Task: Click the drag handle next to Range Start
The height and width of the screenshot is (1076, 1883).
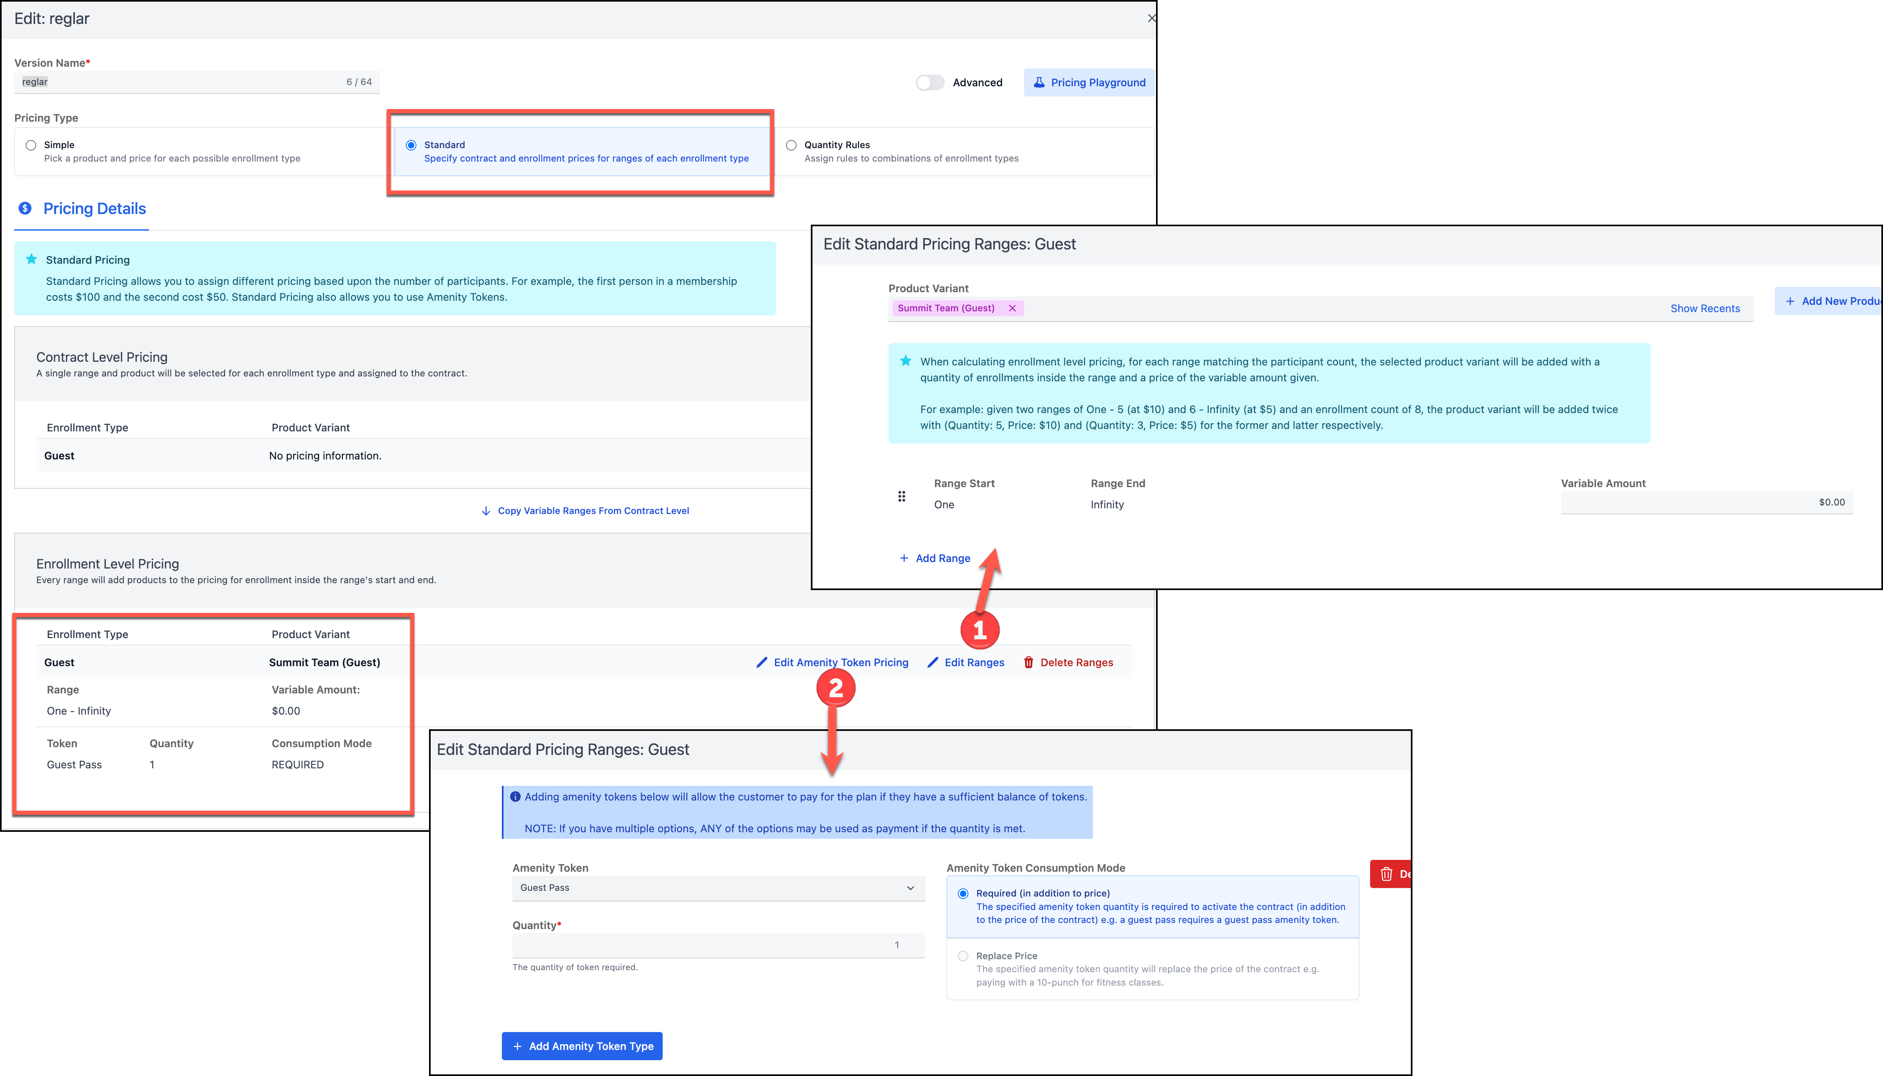Action: pyautogui.click(x=902, y=496)
